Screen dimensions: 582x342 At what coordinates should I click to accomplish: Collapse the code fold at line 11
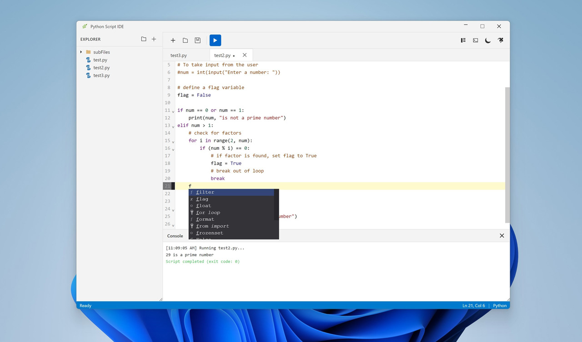173,111
